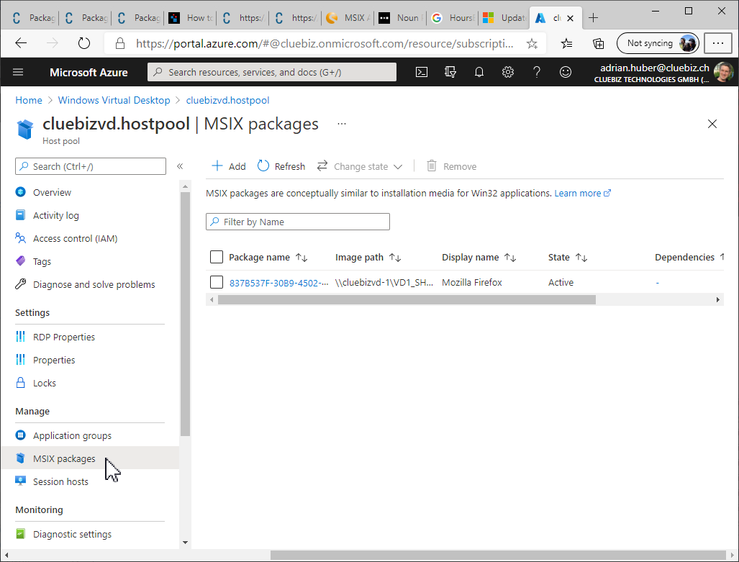Open Overview in the sidebar
739x562 pixels.
click(x=52, y=192)
